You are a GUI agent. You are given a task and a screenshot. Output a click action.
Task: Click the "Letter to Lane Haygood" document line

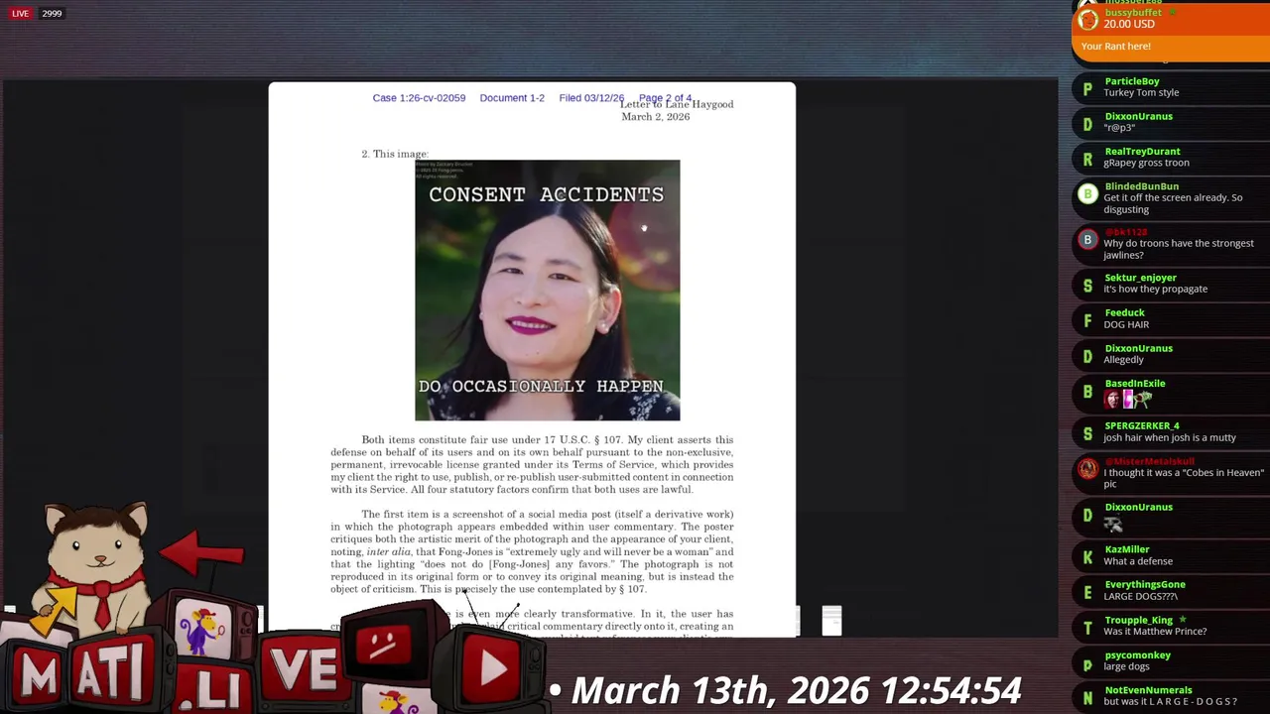677,105
